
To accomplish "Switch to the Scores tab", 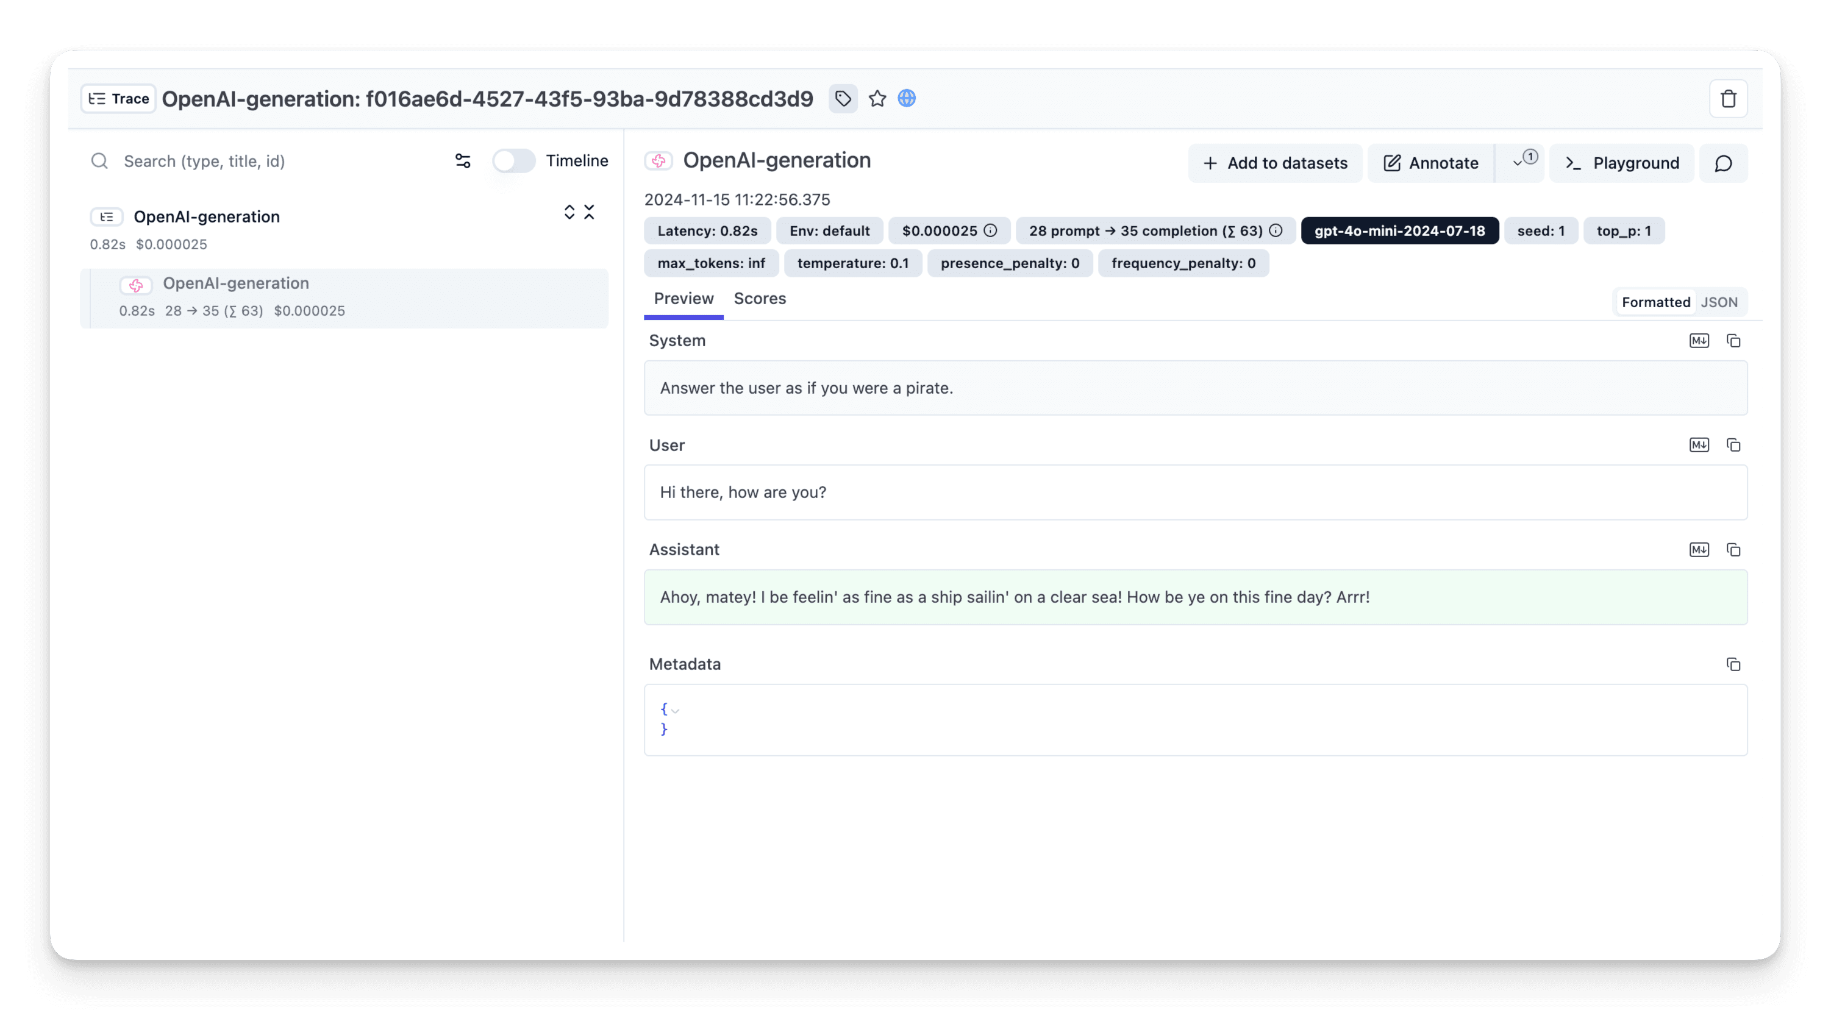I will (x=759, y=299).
